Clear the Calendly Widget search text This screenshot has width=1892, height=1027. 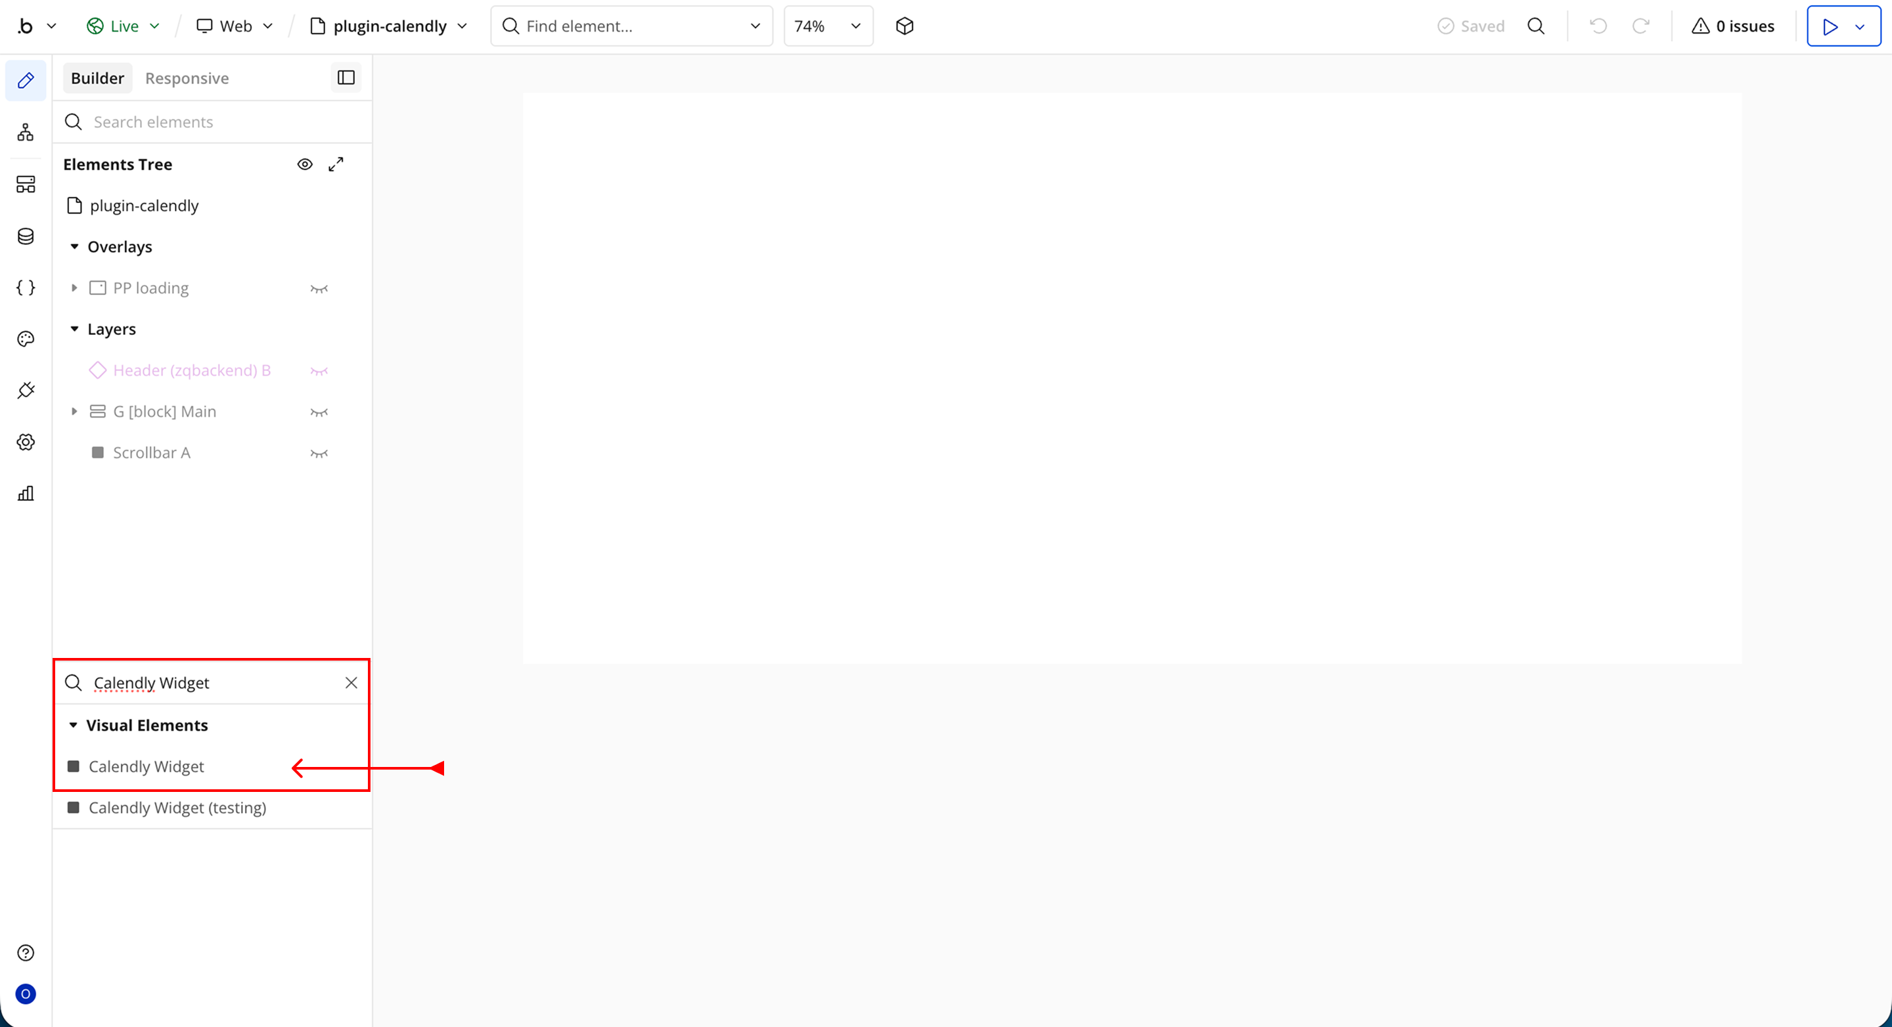(x=351, y=683)
